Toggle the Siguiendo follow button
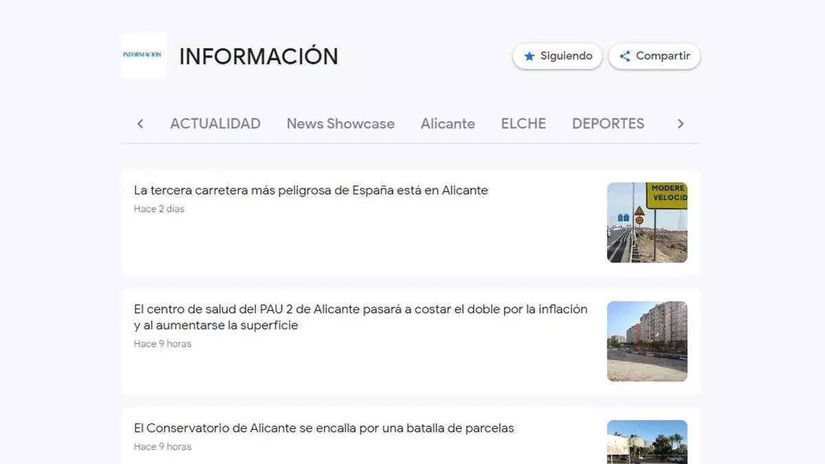Viewport: 825px width, 464px height. (x=558, y=56)
